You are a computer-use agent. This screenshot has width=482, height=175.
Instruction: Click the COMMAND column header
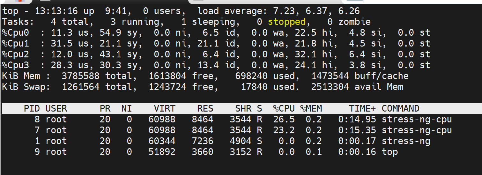(400, 109)
